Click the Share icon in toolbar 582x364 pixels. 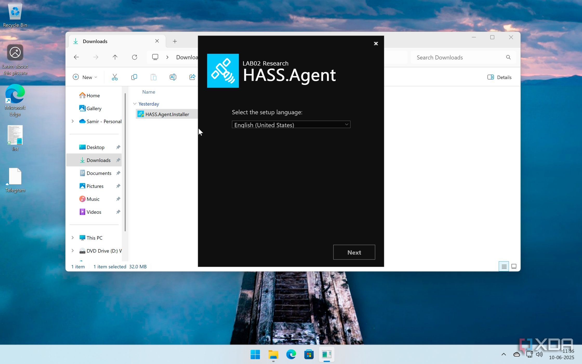pos(192,77)
